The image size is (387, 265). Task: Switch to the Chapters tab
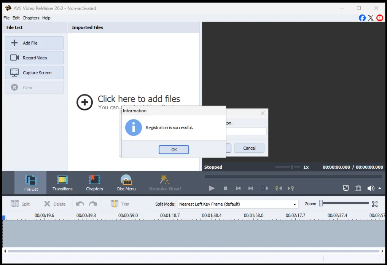pyautogui.click(x=94, y=183)
